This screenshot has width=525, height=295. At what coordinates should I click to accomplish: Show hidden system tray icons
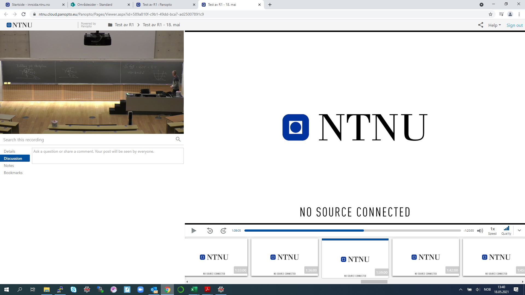(460, 290)
